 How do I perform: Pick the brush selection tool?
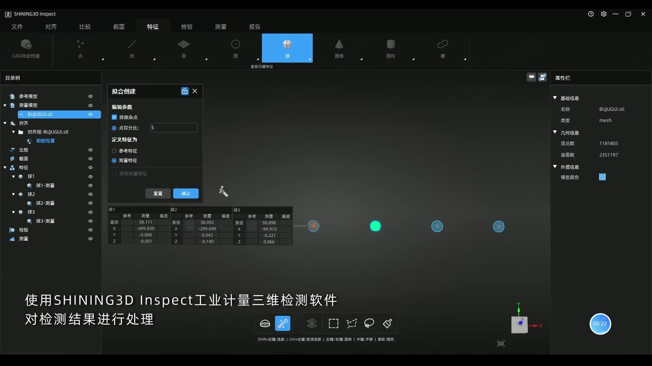[x=387, y=324]
